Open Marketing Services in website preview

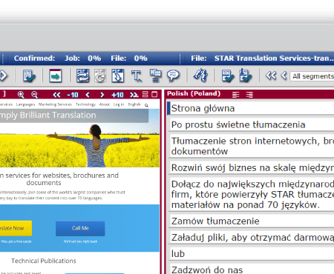55,104
